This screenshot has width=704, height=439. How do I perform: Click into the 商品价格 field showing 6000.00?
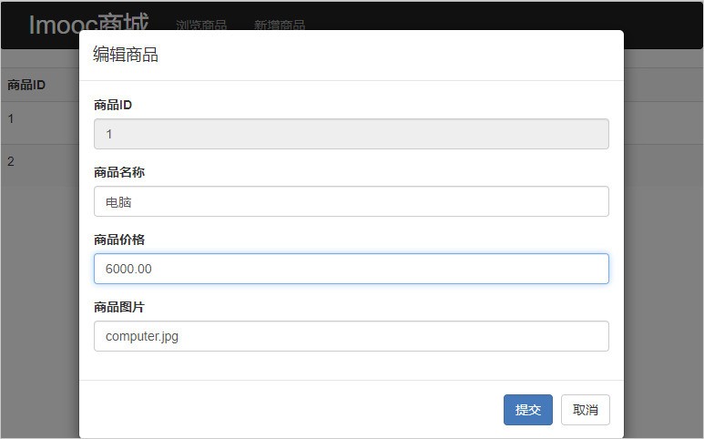coord(352,269)
